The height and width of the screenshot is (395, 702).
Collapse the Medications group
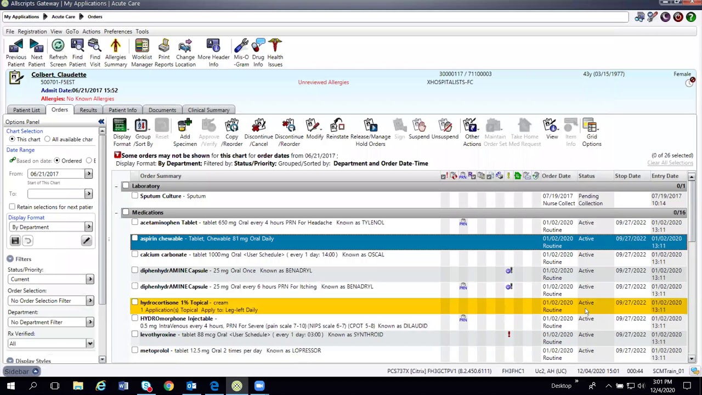[116, 212]
